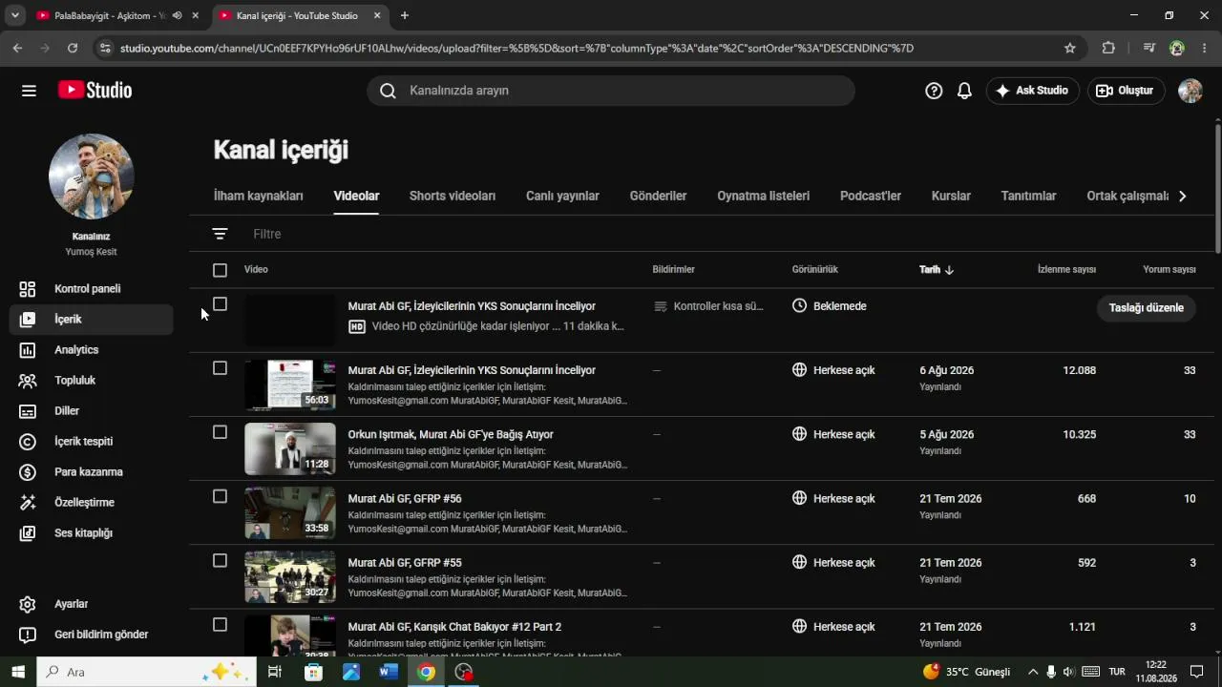Open the Chrome profile avatar in toolbar
The height and width of the screenshot is (687, 1222).
[1177, 48]
